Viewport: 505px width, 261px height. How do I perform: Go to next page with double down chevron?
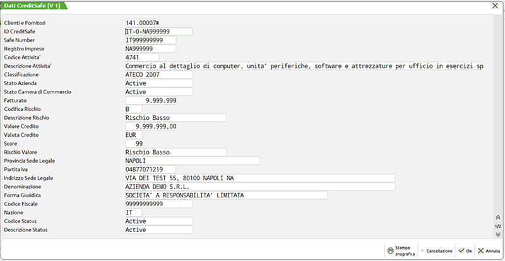[497, 235]
